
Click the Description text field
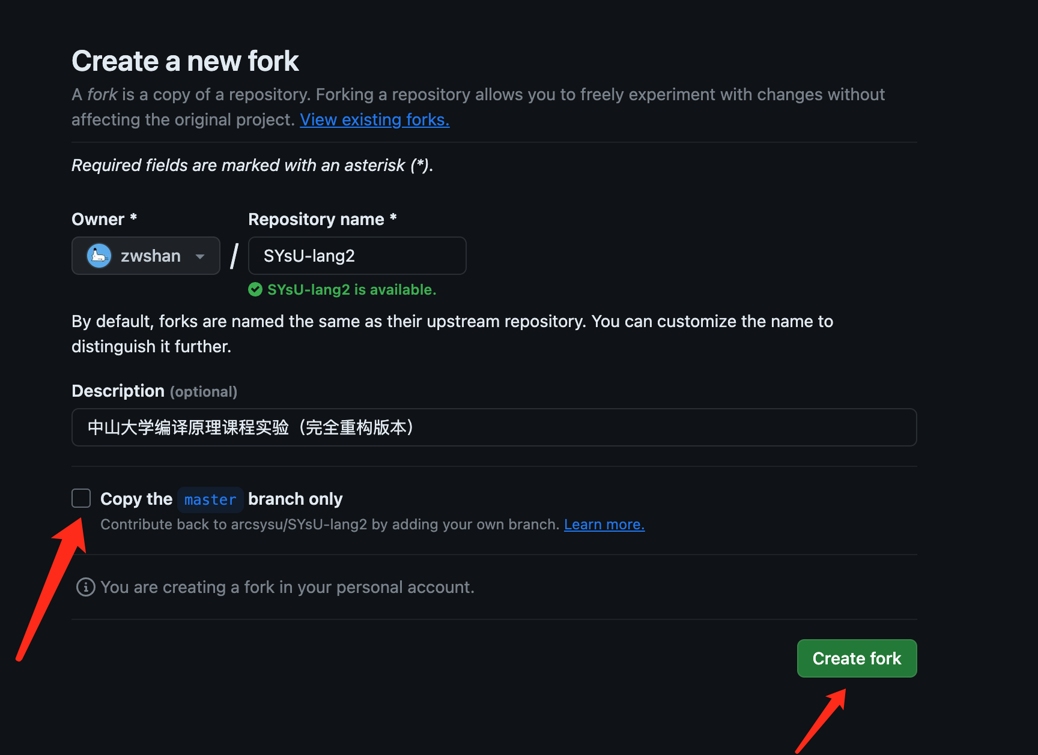pyautogui.click(x=494, y=427)
